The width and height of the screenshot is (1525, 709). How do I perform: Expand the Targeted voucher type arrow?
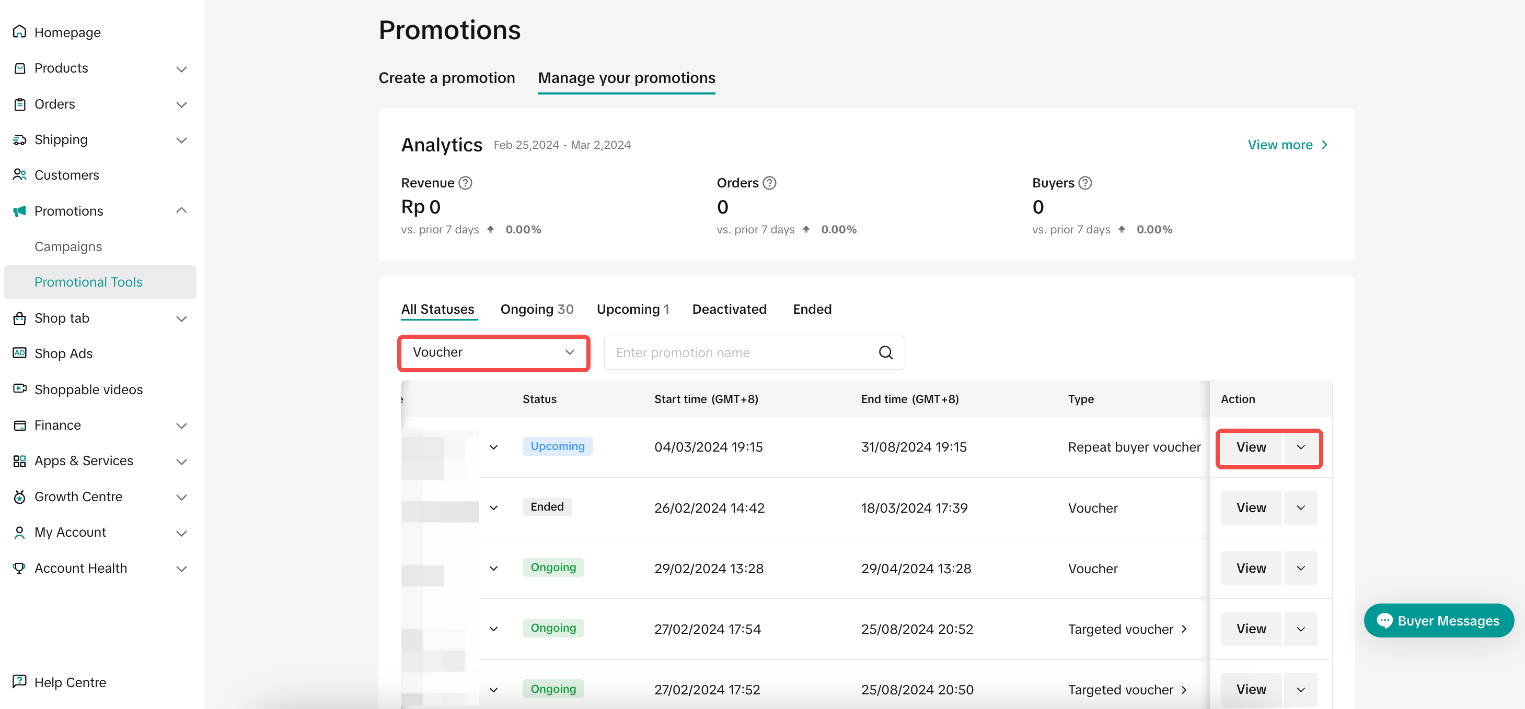tap(1183, 629)
